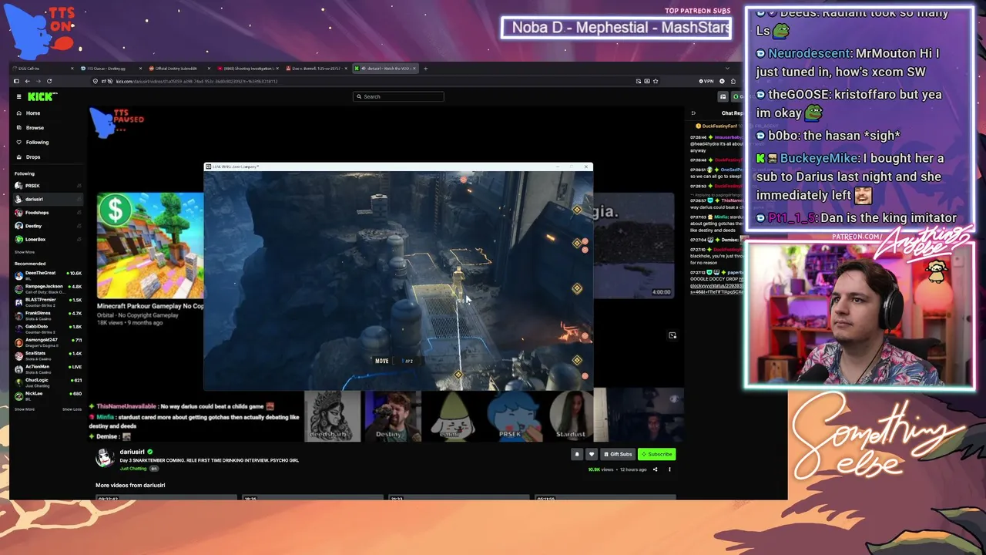Bookmark the page with star icon
Viewport: 986px width, 555px height.
point(656,81)
